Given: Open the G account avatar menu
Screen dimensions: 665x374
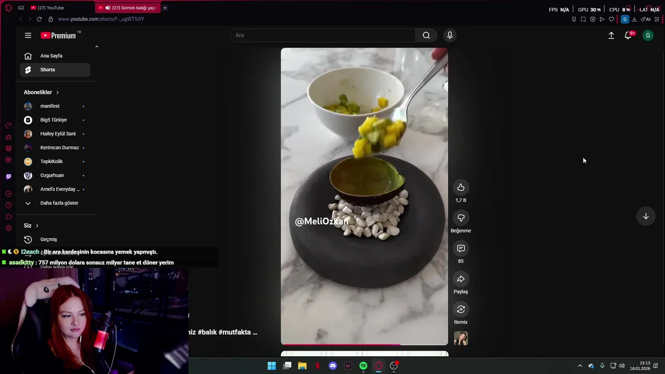Looking at the screenshot, I should click(x=648, y=35).
